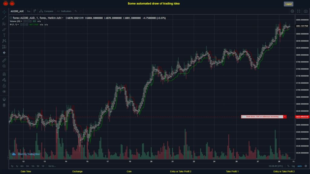
Task: Remove the Volume indicator
Action: tap(30, 21)
